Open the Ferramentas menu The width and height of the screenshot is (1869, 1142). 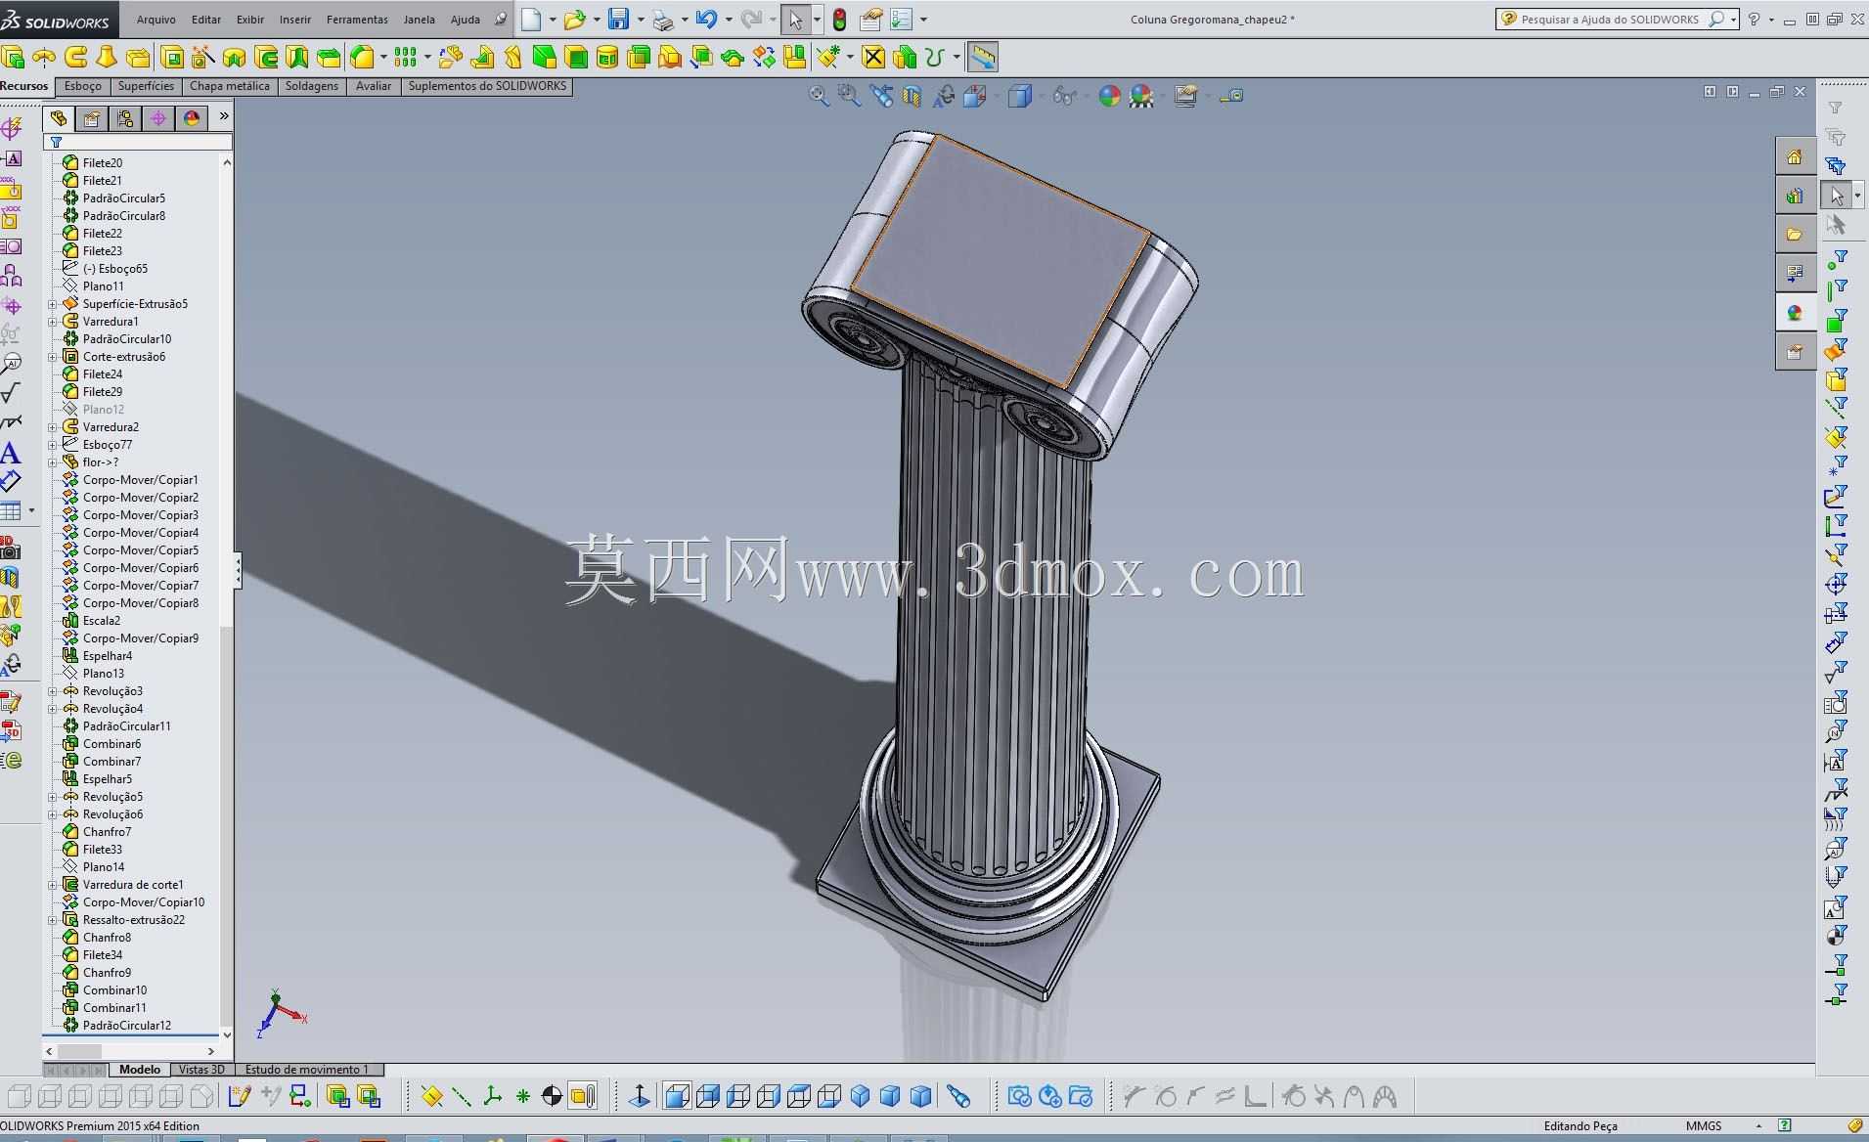pyautogui.click(x=357, y=20)
